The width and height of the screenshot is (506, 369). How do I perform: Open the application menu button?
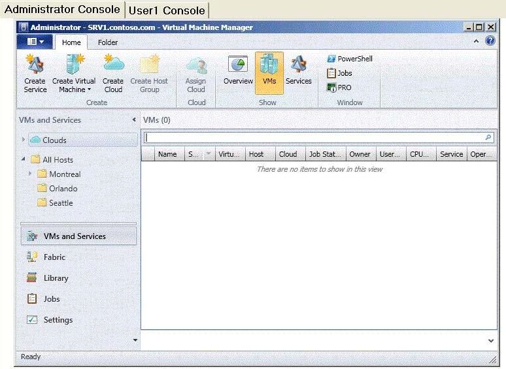(35, 42)
